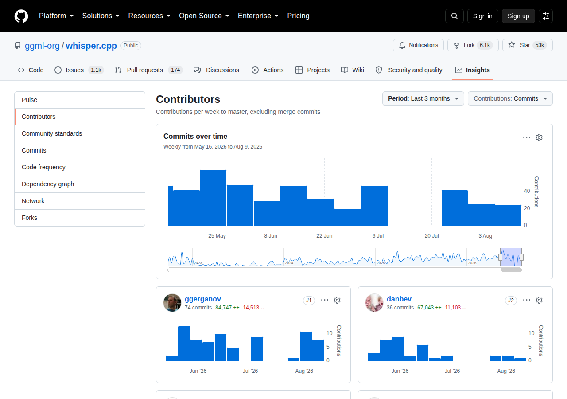Expand the Open Source menu

coord(204,16)
